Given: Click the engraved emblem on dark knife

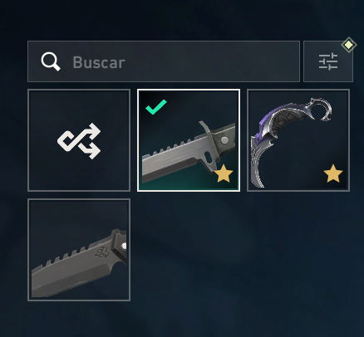Looking at the screenshot, I should (x=101, y=252).
